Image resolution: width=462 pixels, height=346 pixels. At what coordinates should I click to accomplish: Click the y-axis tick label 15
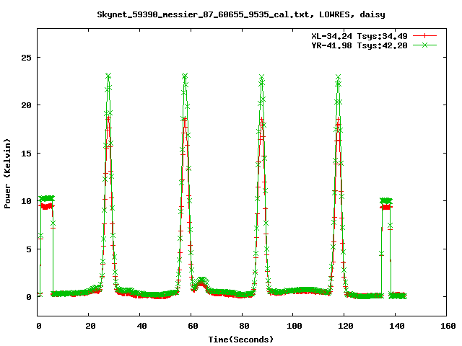click(26, 154)
